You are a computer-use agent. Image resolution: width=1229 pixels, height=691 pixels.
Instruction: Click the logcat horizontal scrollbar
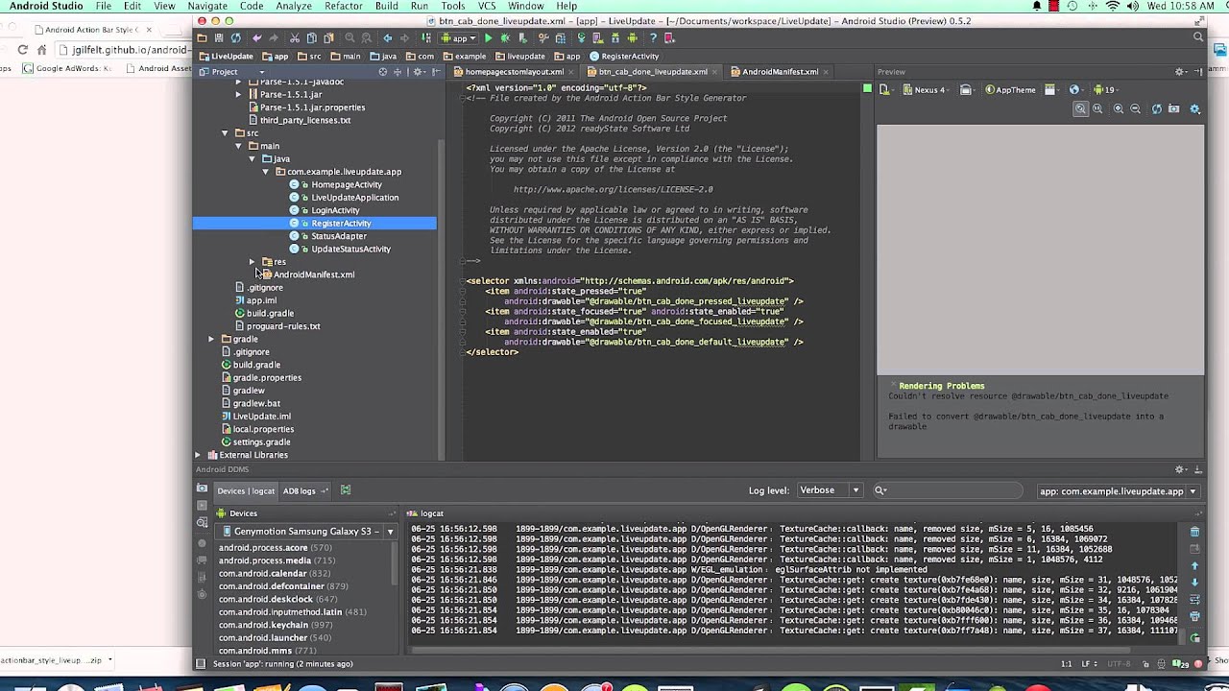(768, 650)
